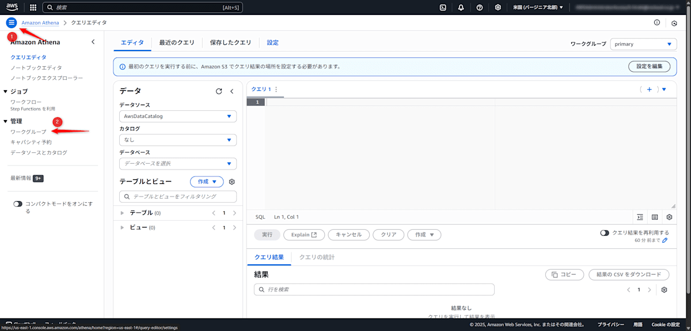Go to next page of tables list
The height and width of the screenshot is (331, 691).
234,213
